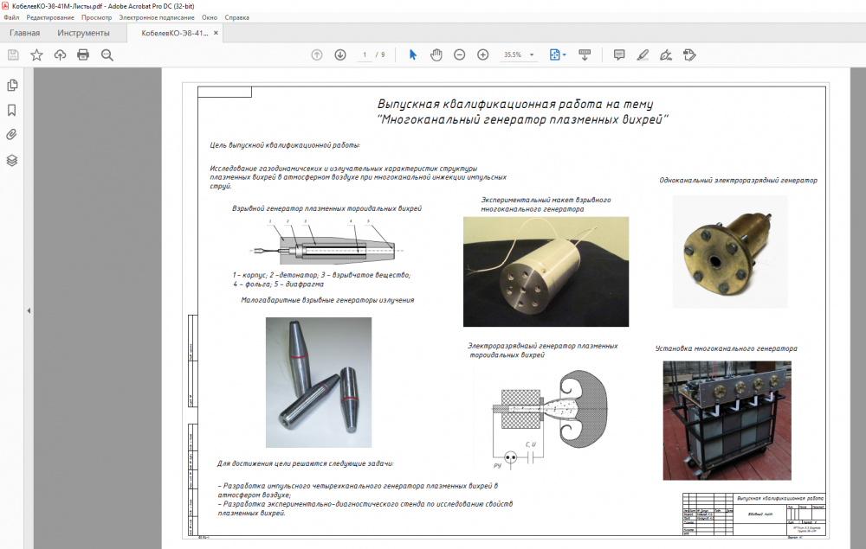Zoom in with plus button

483,54
